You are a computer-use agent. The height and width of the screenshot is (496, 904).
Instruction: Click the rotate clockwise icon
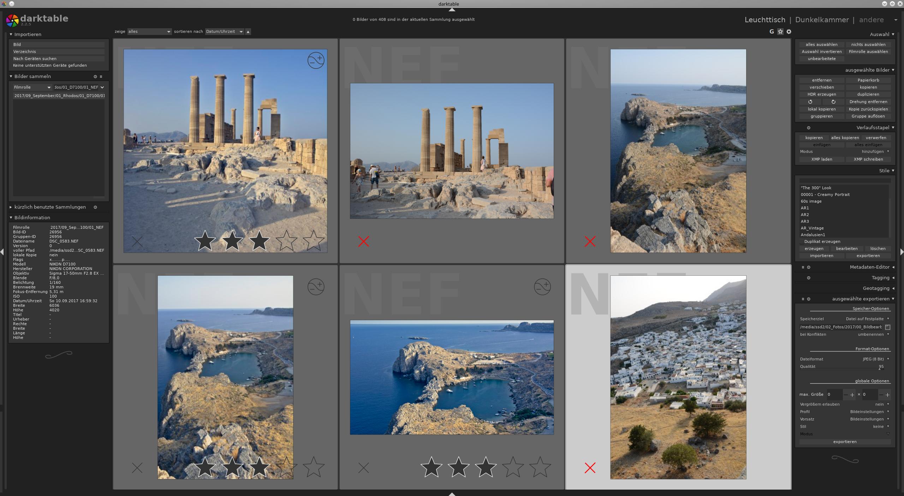tap(833, 102)
